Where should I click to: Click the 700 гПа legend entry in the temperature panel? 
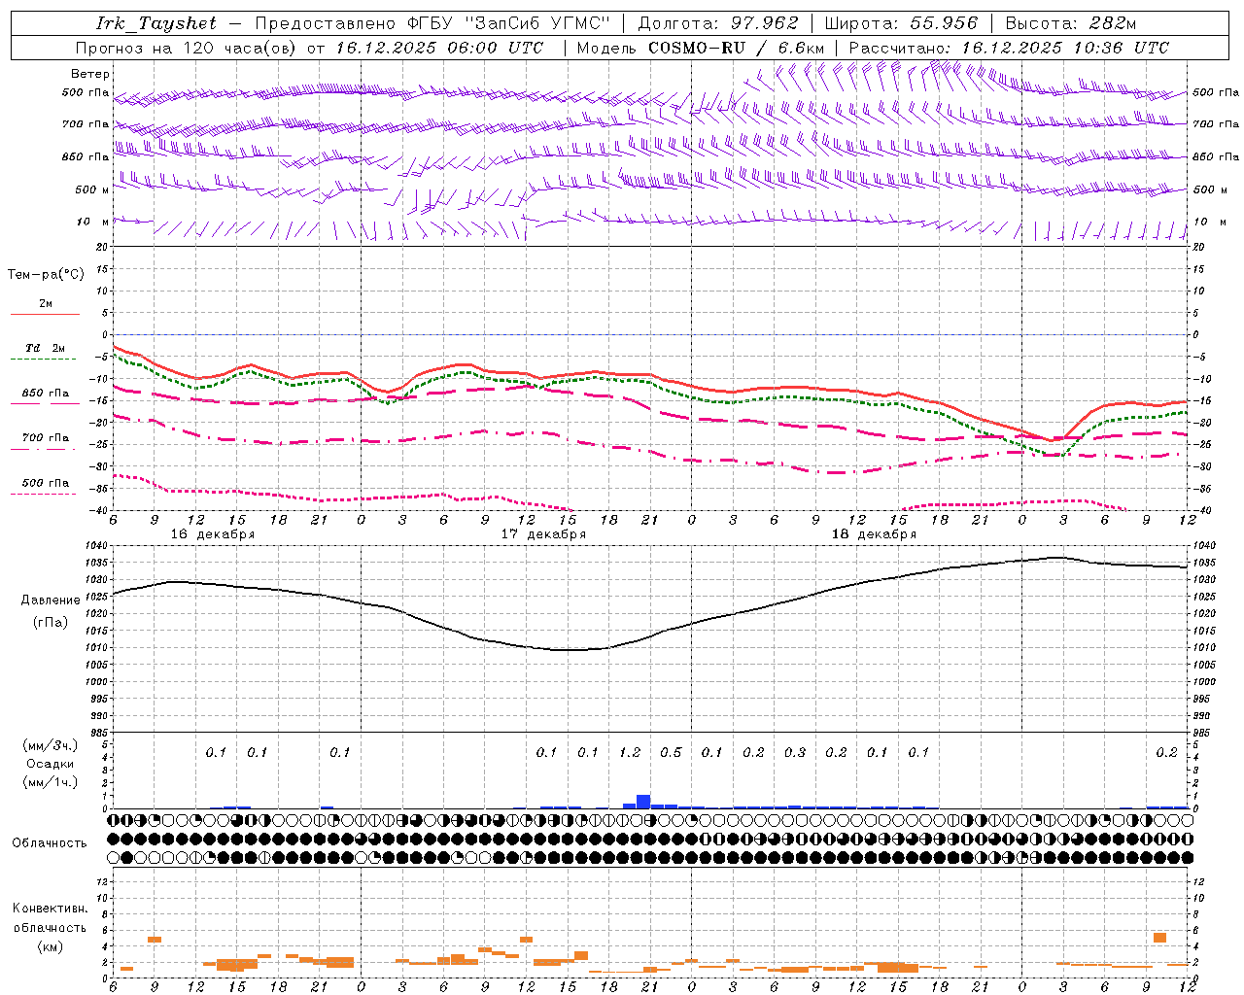point(45,438)
